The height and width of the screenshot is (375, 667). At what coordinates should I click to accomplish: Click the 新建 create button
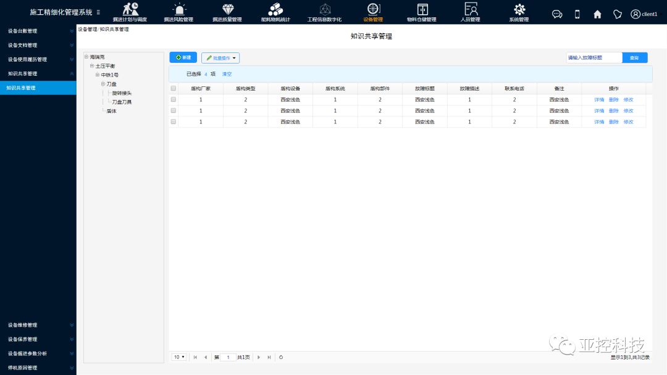(183, 57)
